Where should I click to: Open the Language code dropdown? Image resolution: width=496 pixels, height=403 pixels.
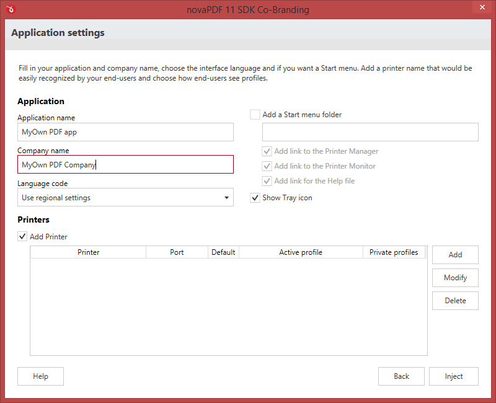(126, 197)
